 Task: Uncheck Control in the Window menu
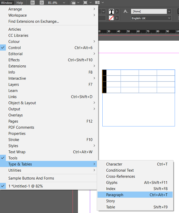[x=15, y=48]
